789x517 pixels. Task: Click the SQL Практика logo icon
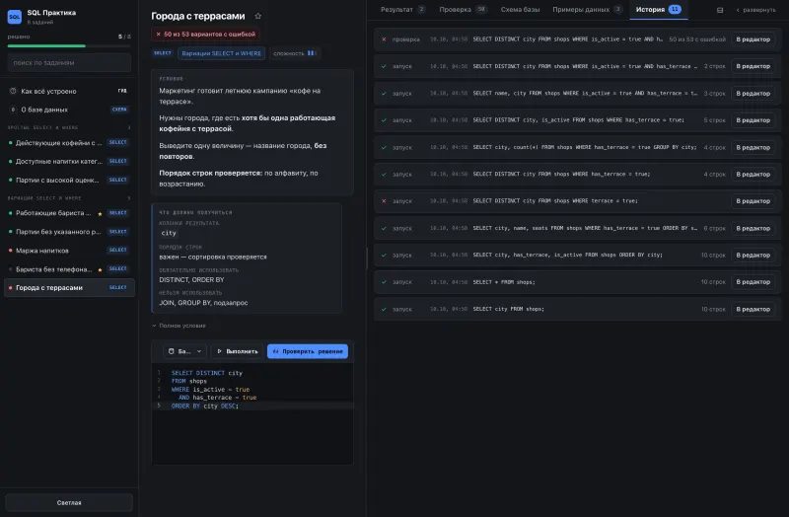(15, 17)
